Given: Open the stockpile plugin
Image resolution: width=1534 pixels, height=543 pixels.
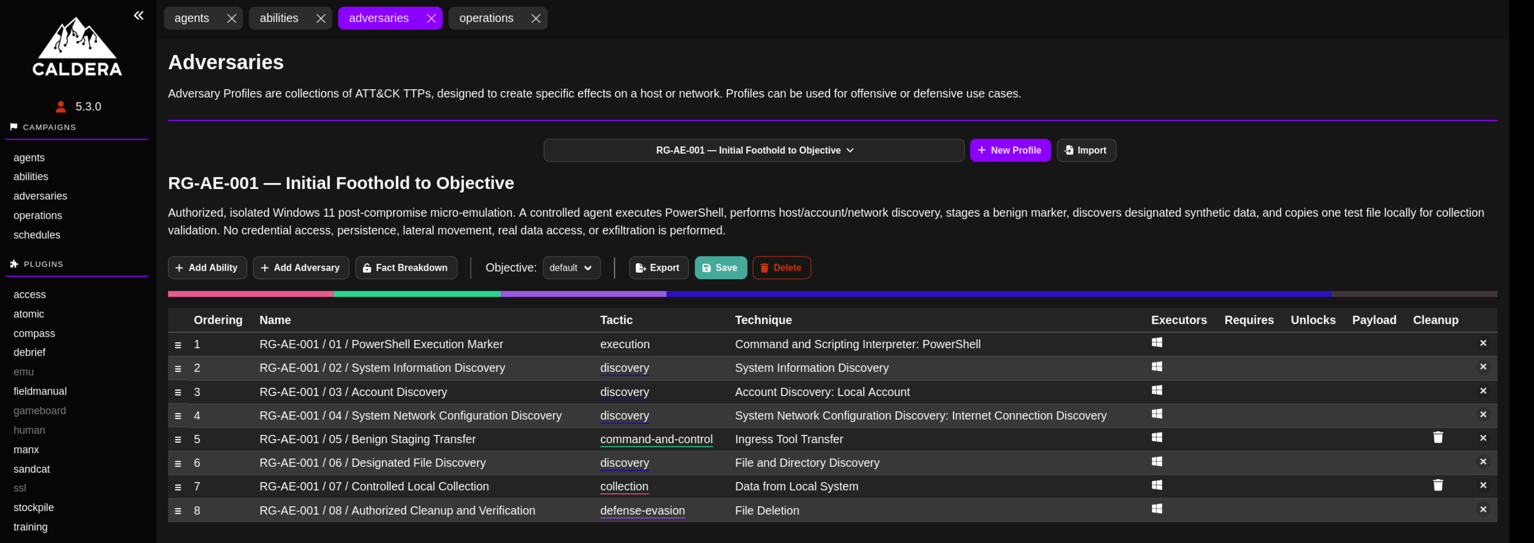Looking at the screenshot, I should (34, 507).
